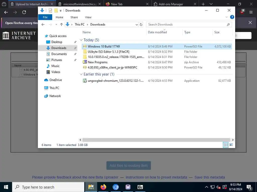Click the horizontal scrollbar in file list

[156, 140]
